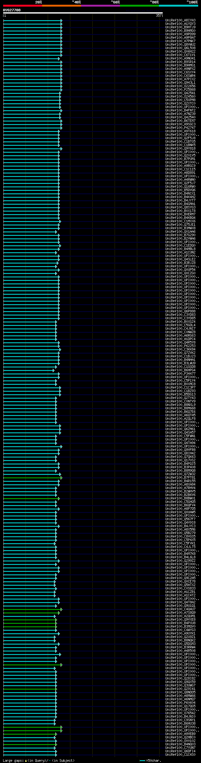Select the label UniRef100_Q2F5J8
The height and width of the screenshot is (763, 201).
tap(180, 138)
